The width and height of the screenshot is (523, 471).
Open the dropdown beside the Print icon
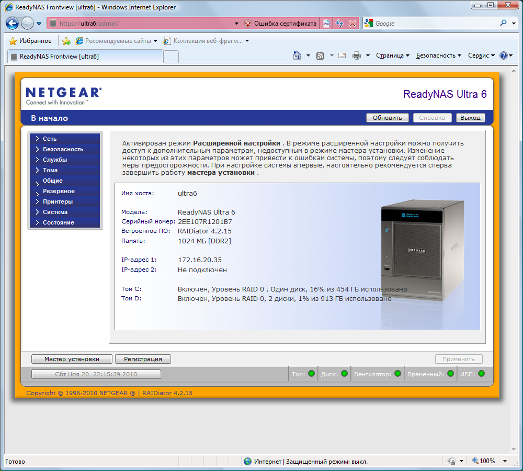pyautogui.click(x=368, y=55)
